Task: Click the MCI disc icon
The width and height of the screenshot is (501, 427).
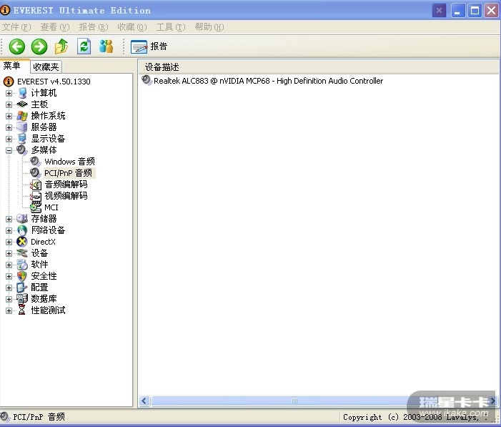Action: [x=36, y=207]
